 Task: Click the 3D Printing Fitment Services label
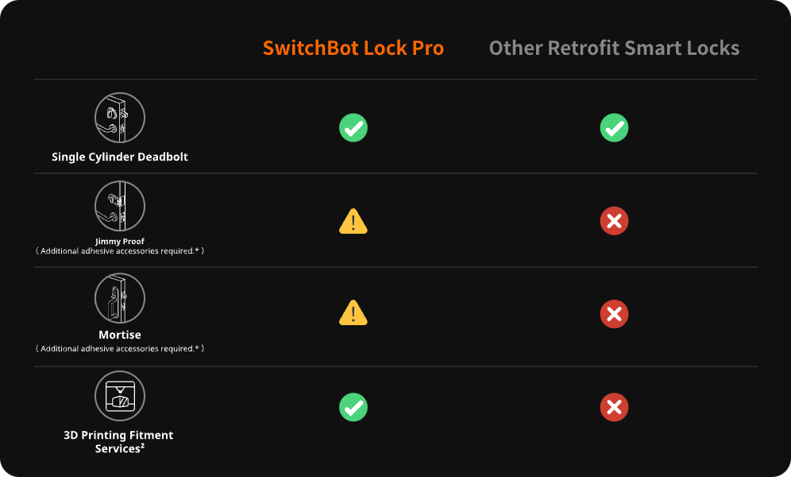pyautogui.click(x=118, y=442)
